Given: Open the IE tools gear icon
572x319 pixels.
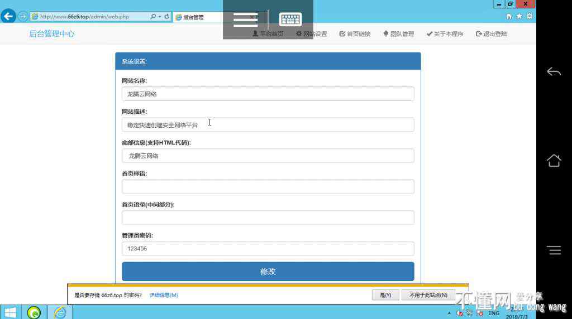Looking at the screenshot, I should (529, 17).
